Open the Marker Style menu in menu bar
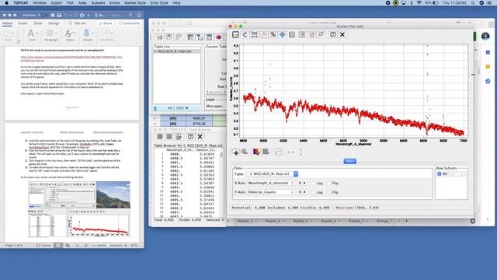This screenshot has width=497, height=280. pos(134,3)
